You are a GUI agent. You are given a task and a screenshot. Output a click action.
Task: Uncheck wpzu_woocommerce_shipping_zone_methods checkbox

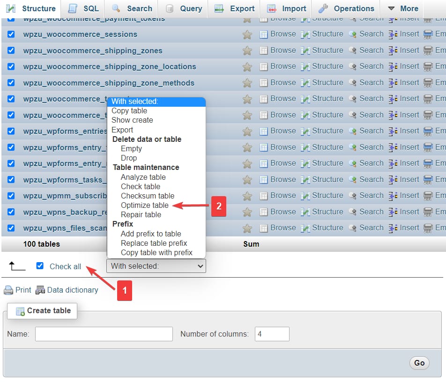click(x=11, y=83)
